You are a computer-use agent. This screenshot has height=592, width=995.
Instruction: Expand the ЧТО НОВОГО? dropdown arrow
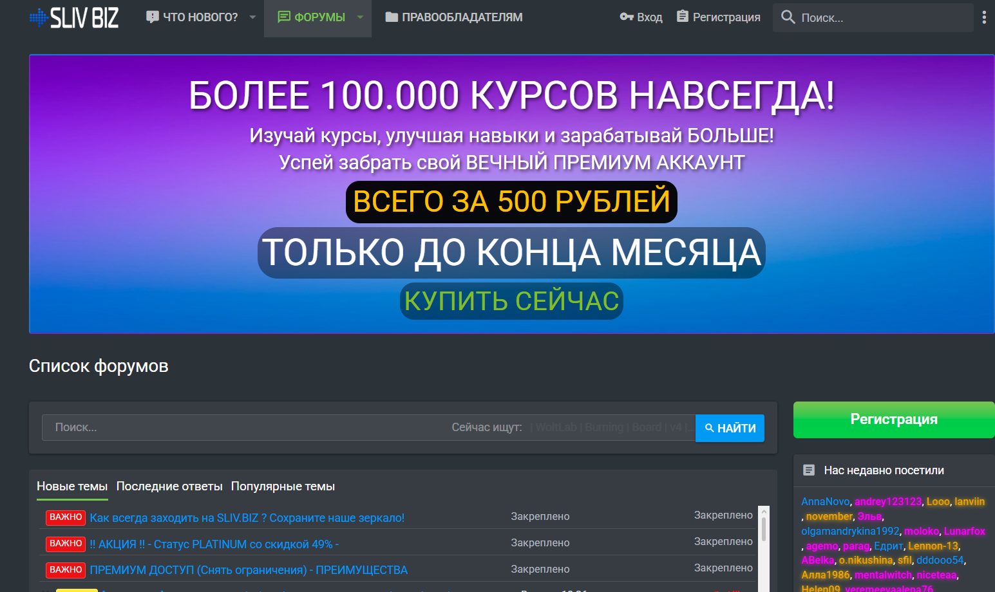click(252, 17)
